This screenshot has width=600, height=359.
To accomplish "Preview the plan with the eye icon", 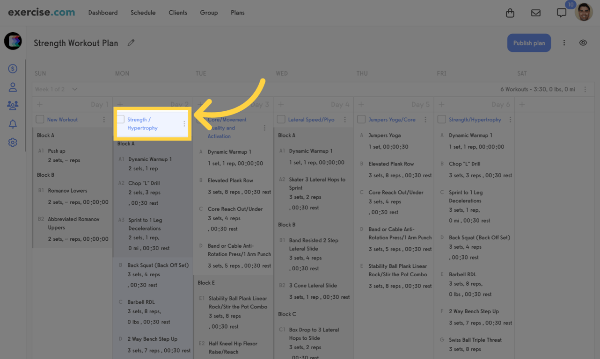I will click(583, 42).
